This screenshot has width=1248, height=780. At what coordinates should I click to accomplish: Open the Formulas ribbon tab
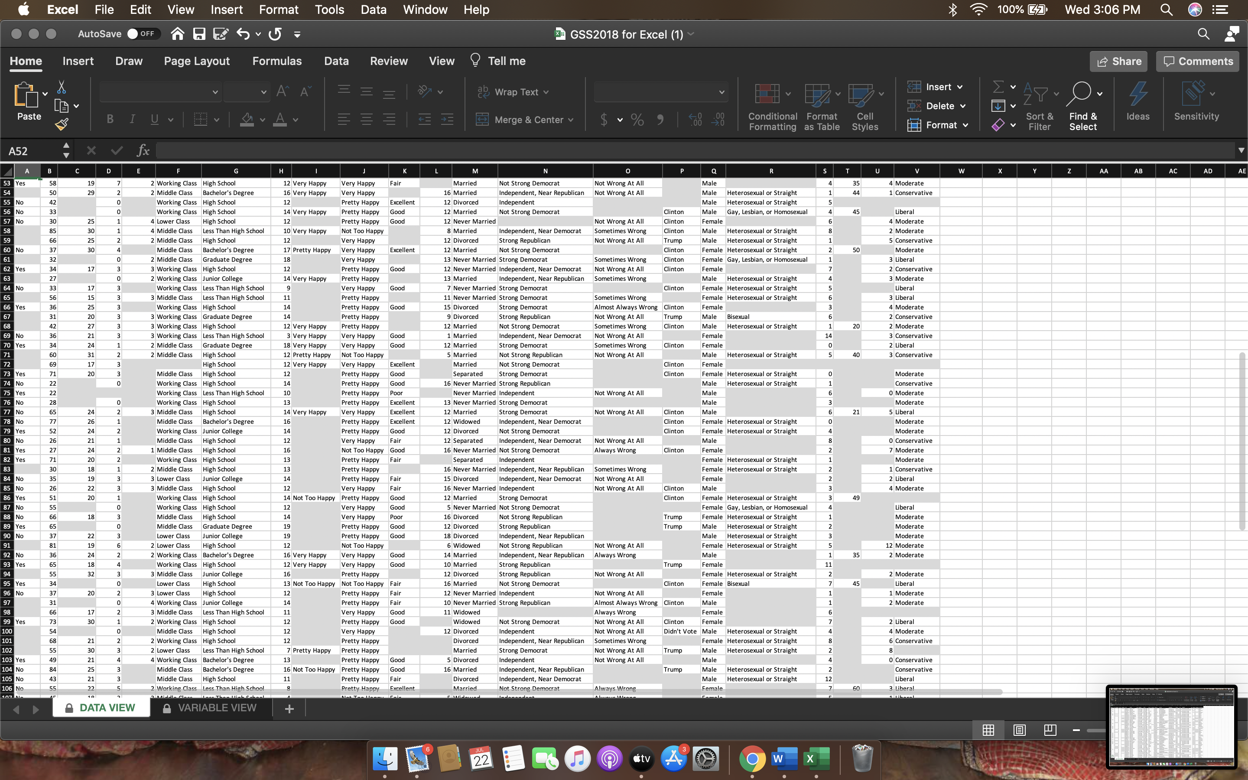pyautogui.click(x=276, y=61)
